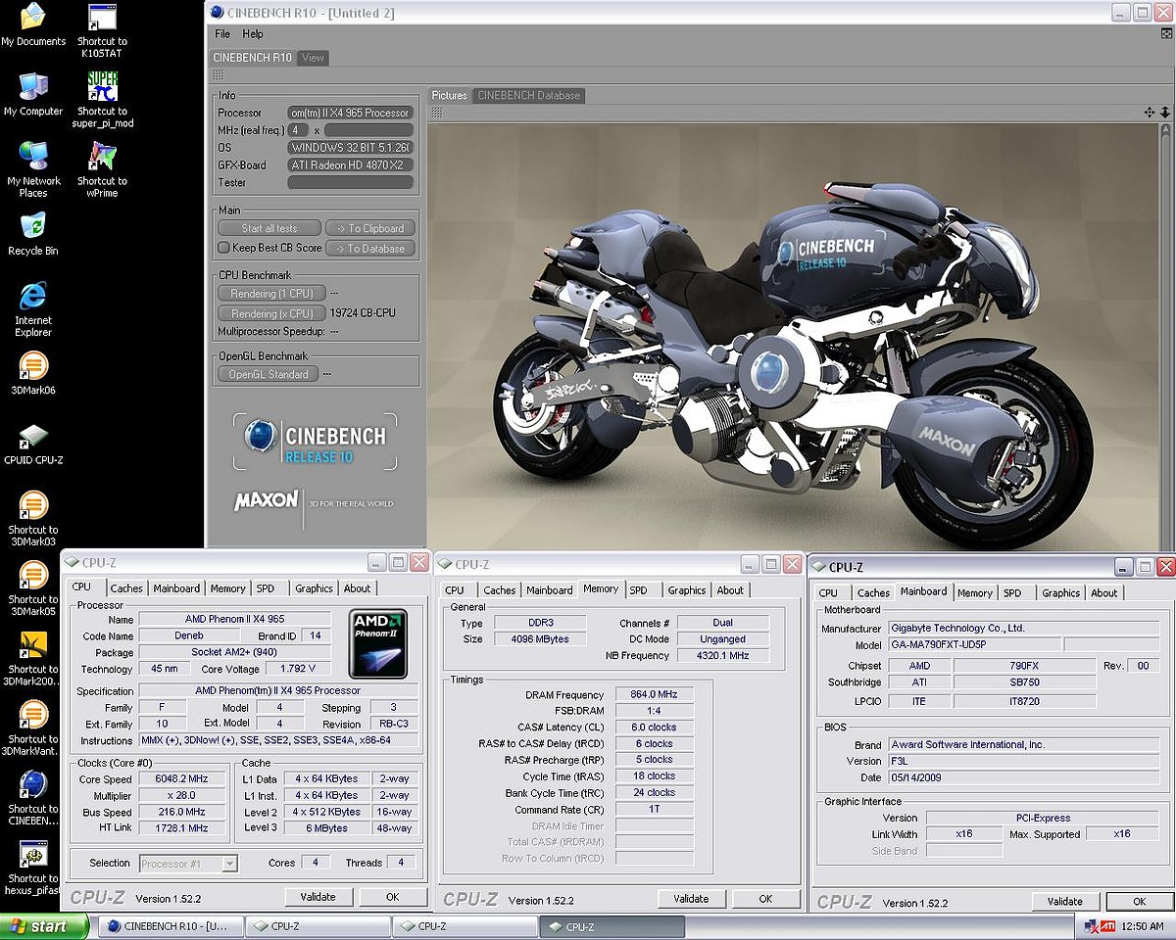Click the Tester input field

(350, 183)
